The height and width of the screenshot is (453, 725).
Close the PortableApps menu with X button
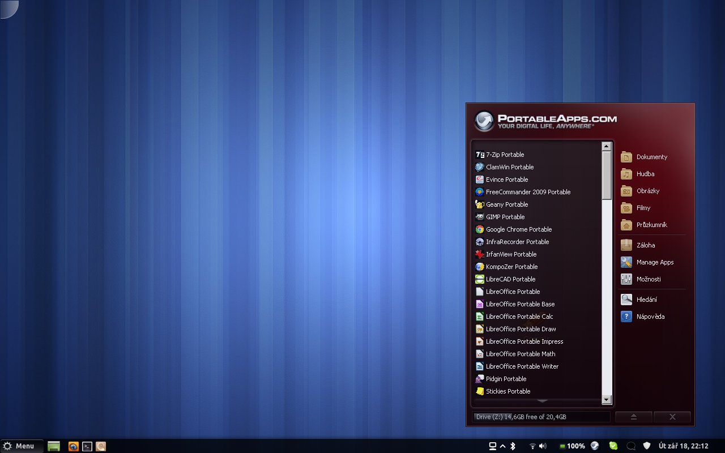point(672,417)
